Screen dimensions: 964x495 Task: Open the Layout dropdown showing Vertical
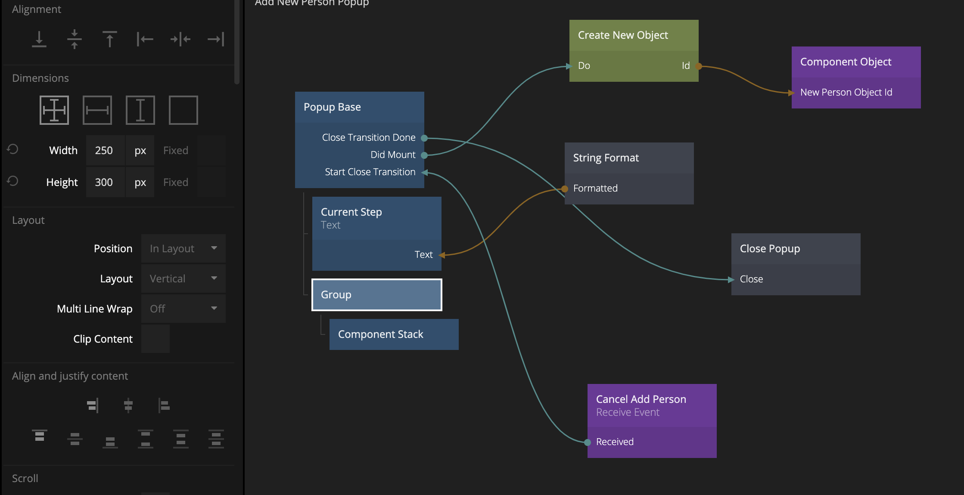pyautogui.click(x=183, y=278)
